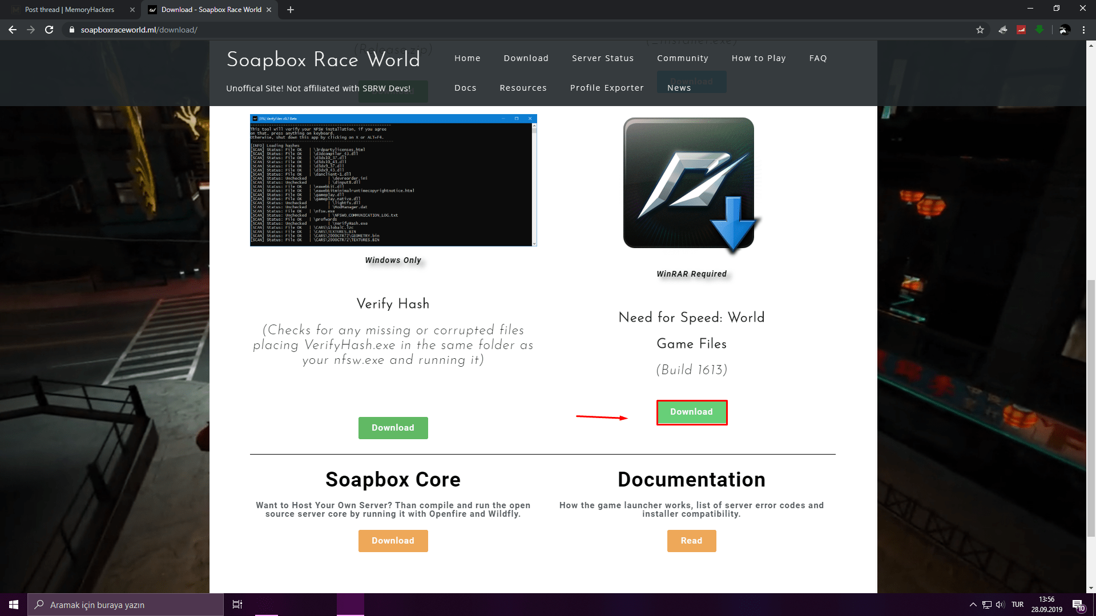Click the Documentation heading
1096x616 pixels.
692,480
